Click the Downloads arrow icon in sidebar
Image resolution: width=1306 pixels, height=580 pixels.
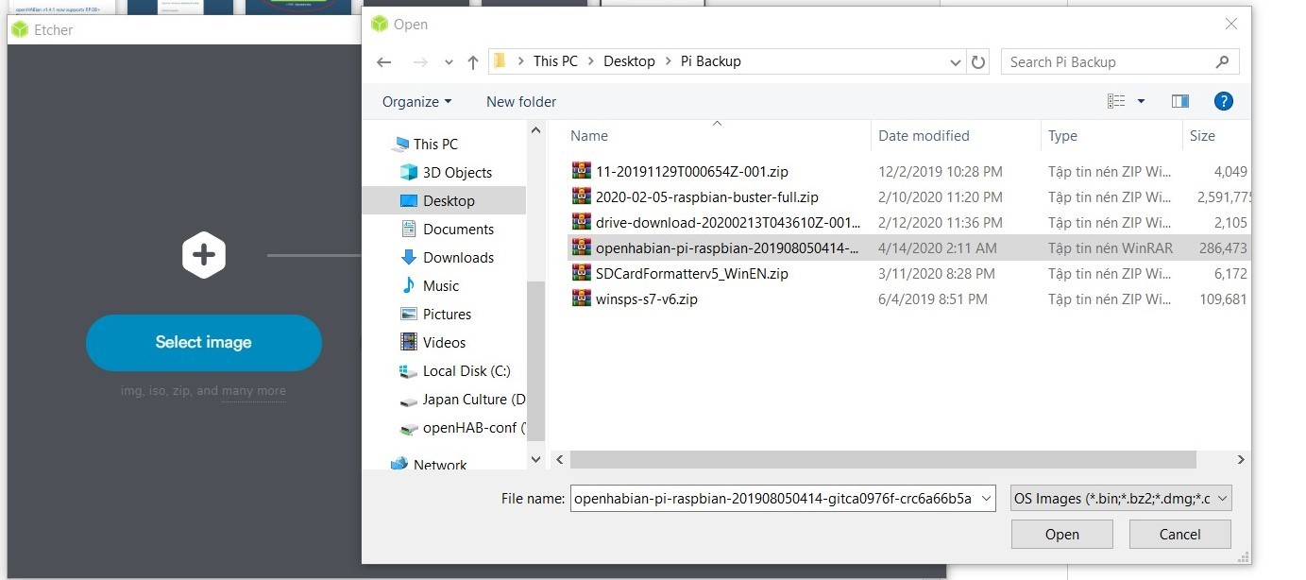[x=409, y=257]
